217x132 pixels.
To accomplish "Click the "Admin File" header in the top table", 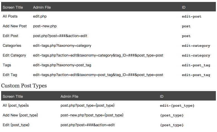I will [x=42, y=7].
